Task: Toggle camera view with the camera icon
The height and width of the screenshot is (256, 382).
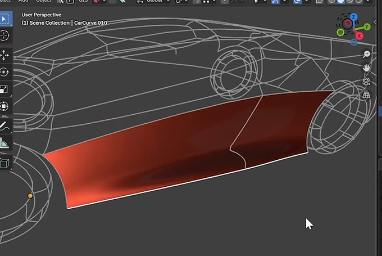Action: tap(366, 82)
